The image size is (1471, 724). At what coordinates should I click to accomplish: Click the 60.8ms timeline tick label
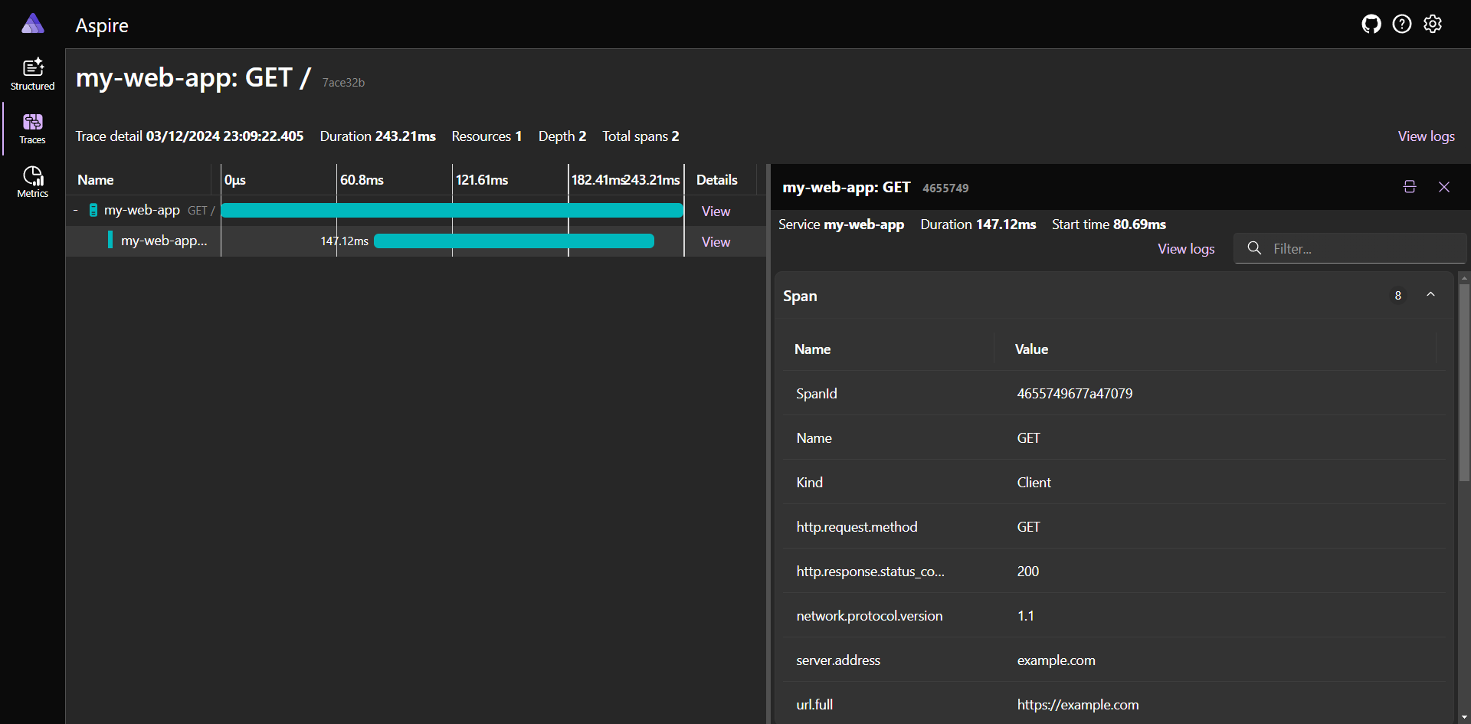362,180
